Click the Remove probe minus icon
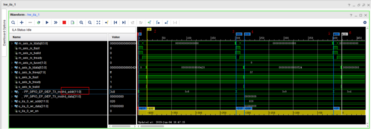The image size is (371, 129). (30, 22)
